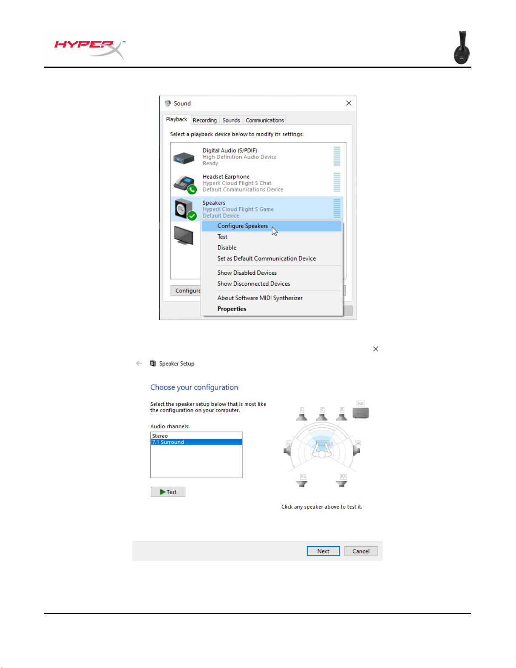Test the side left speaker icon
The width and height of the screenshot is (516, 668).
click(x=288, y=450)
